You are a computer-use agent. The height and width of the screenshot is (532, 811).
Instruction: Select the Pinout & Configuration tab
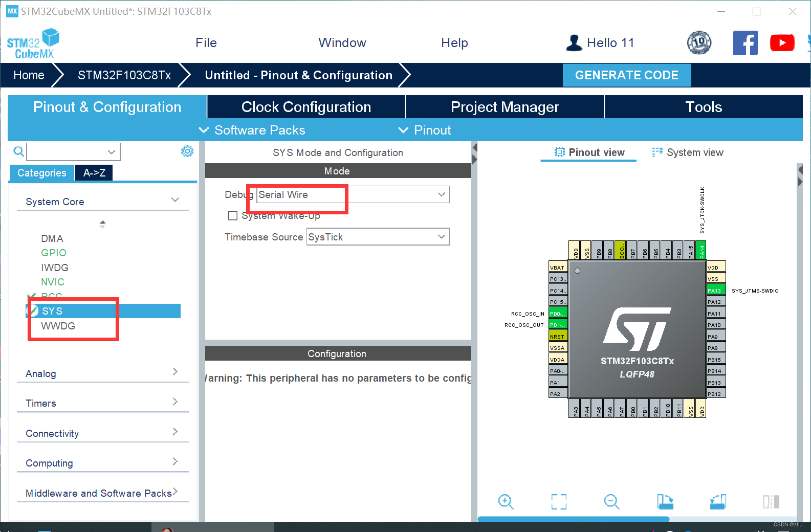[x=107, y=107]
